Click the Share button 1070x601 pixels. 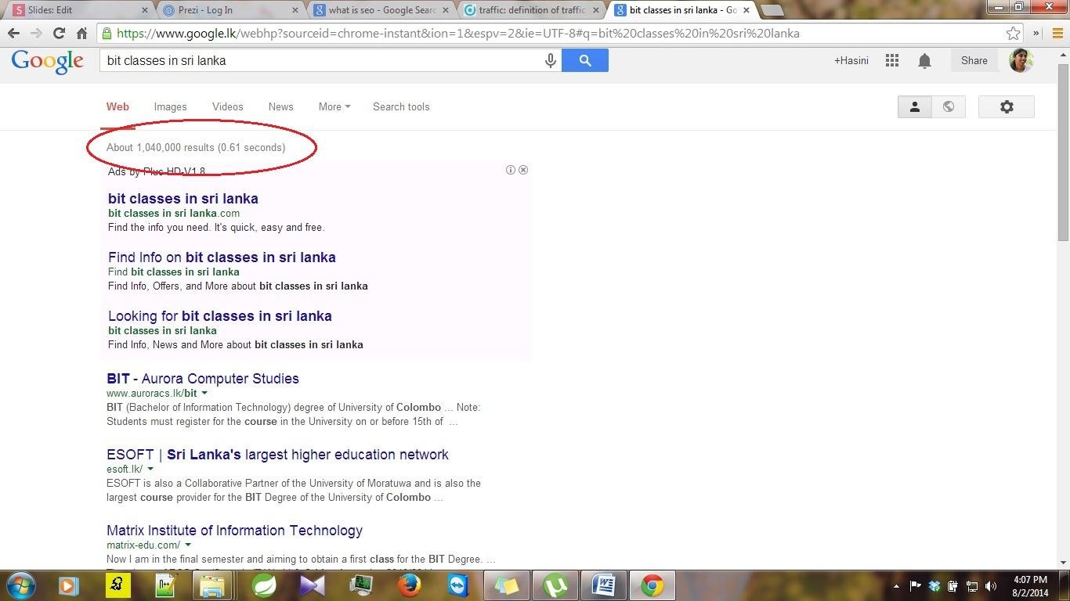point(974,60)
